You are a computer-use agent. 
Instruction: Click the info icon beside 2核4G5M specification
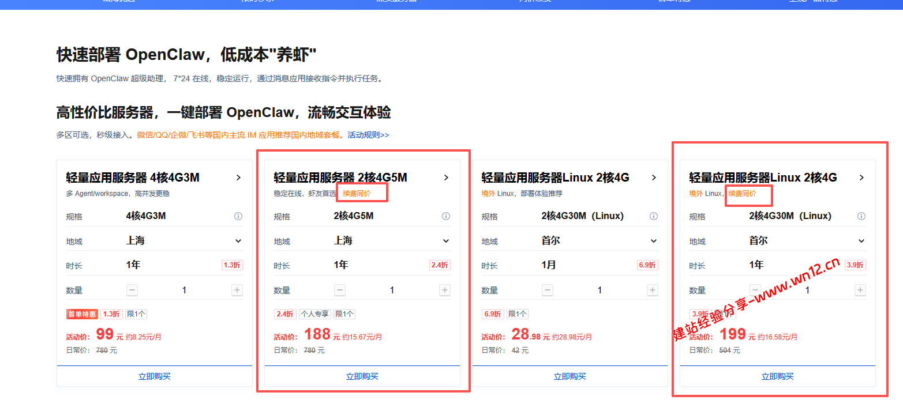pos(445,216)
